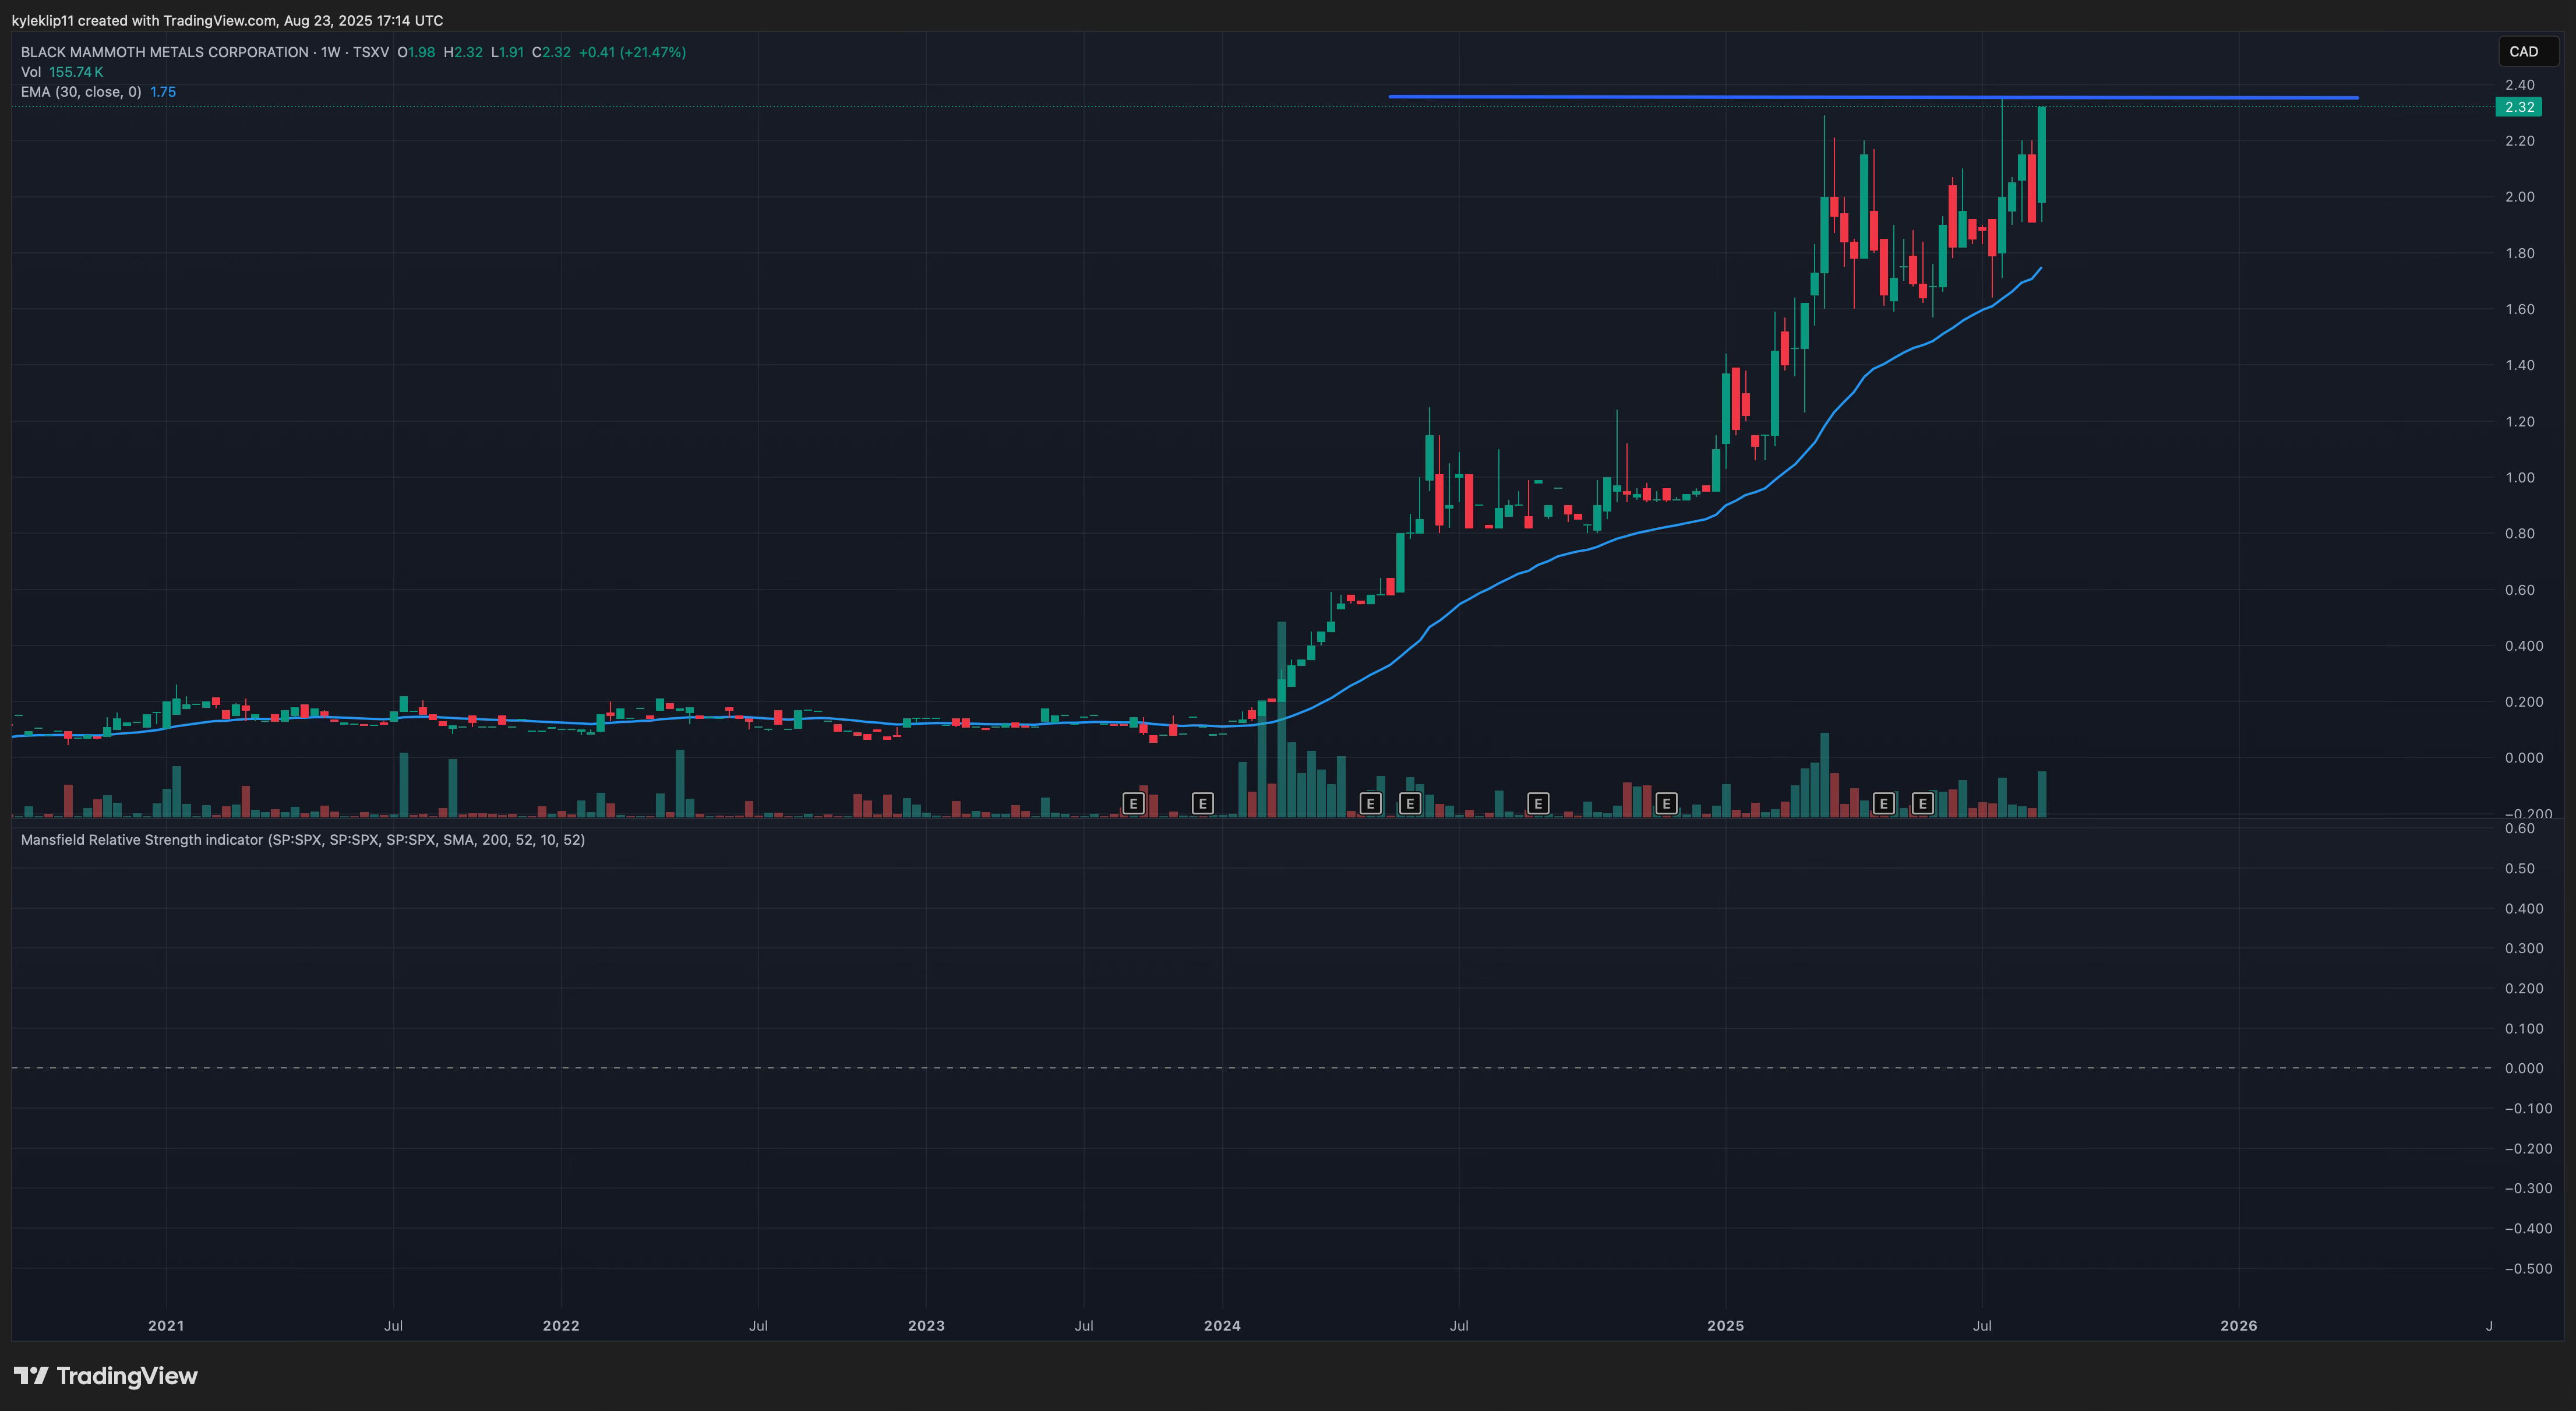2576x1411 pixels.
Task: Click the Black Mammoth Metals Corporation symbol title
Action: pos(164,52)
